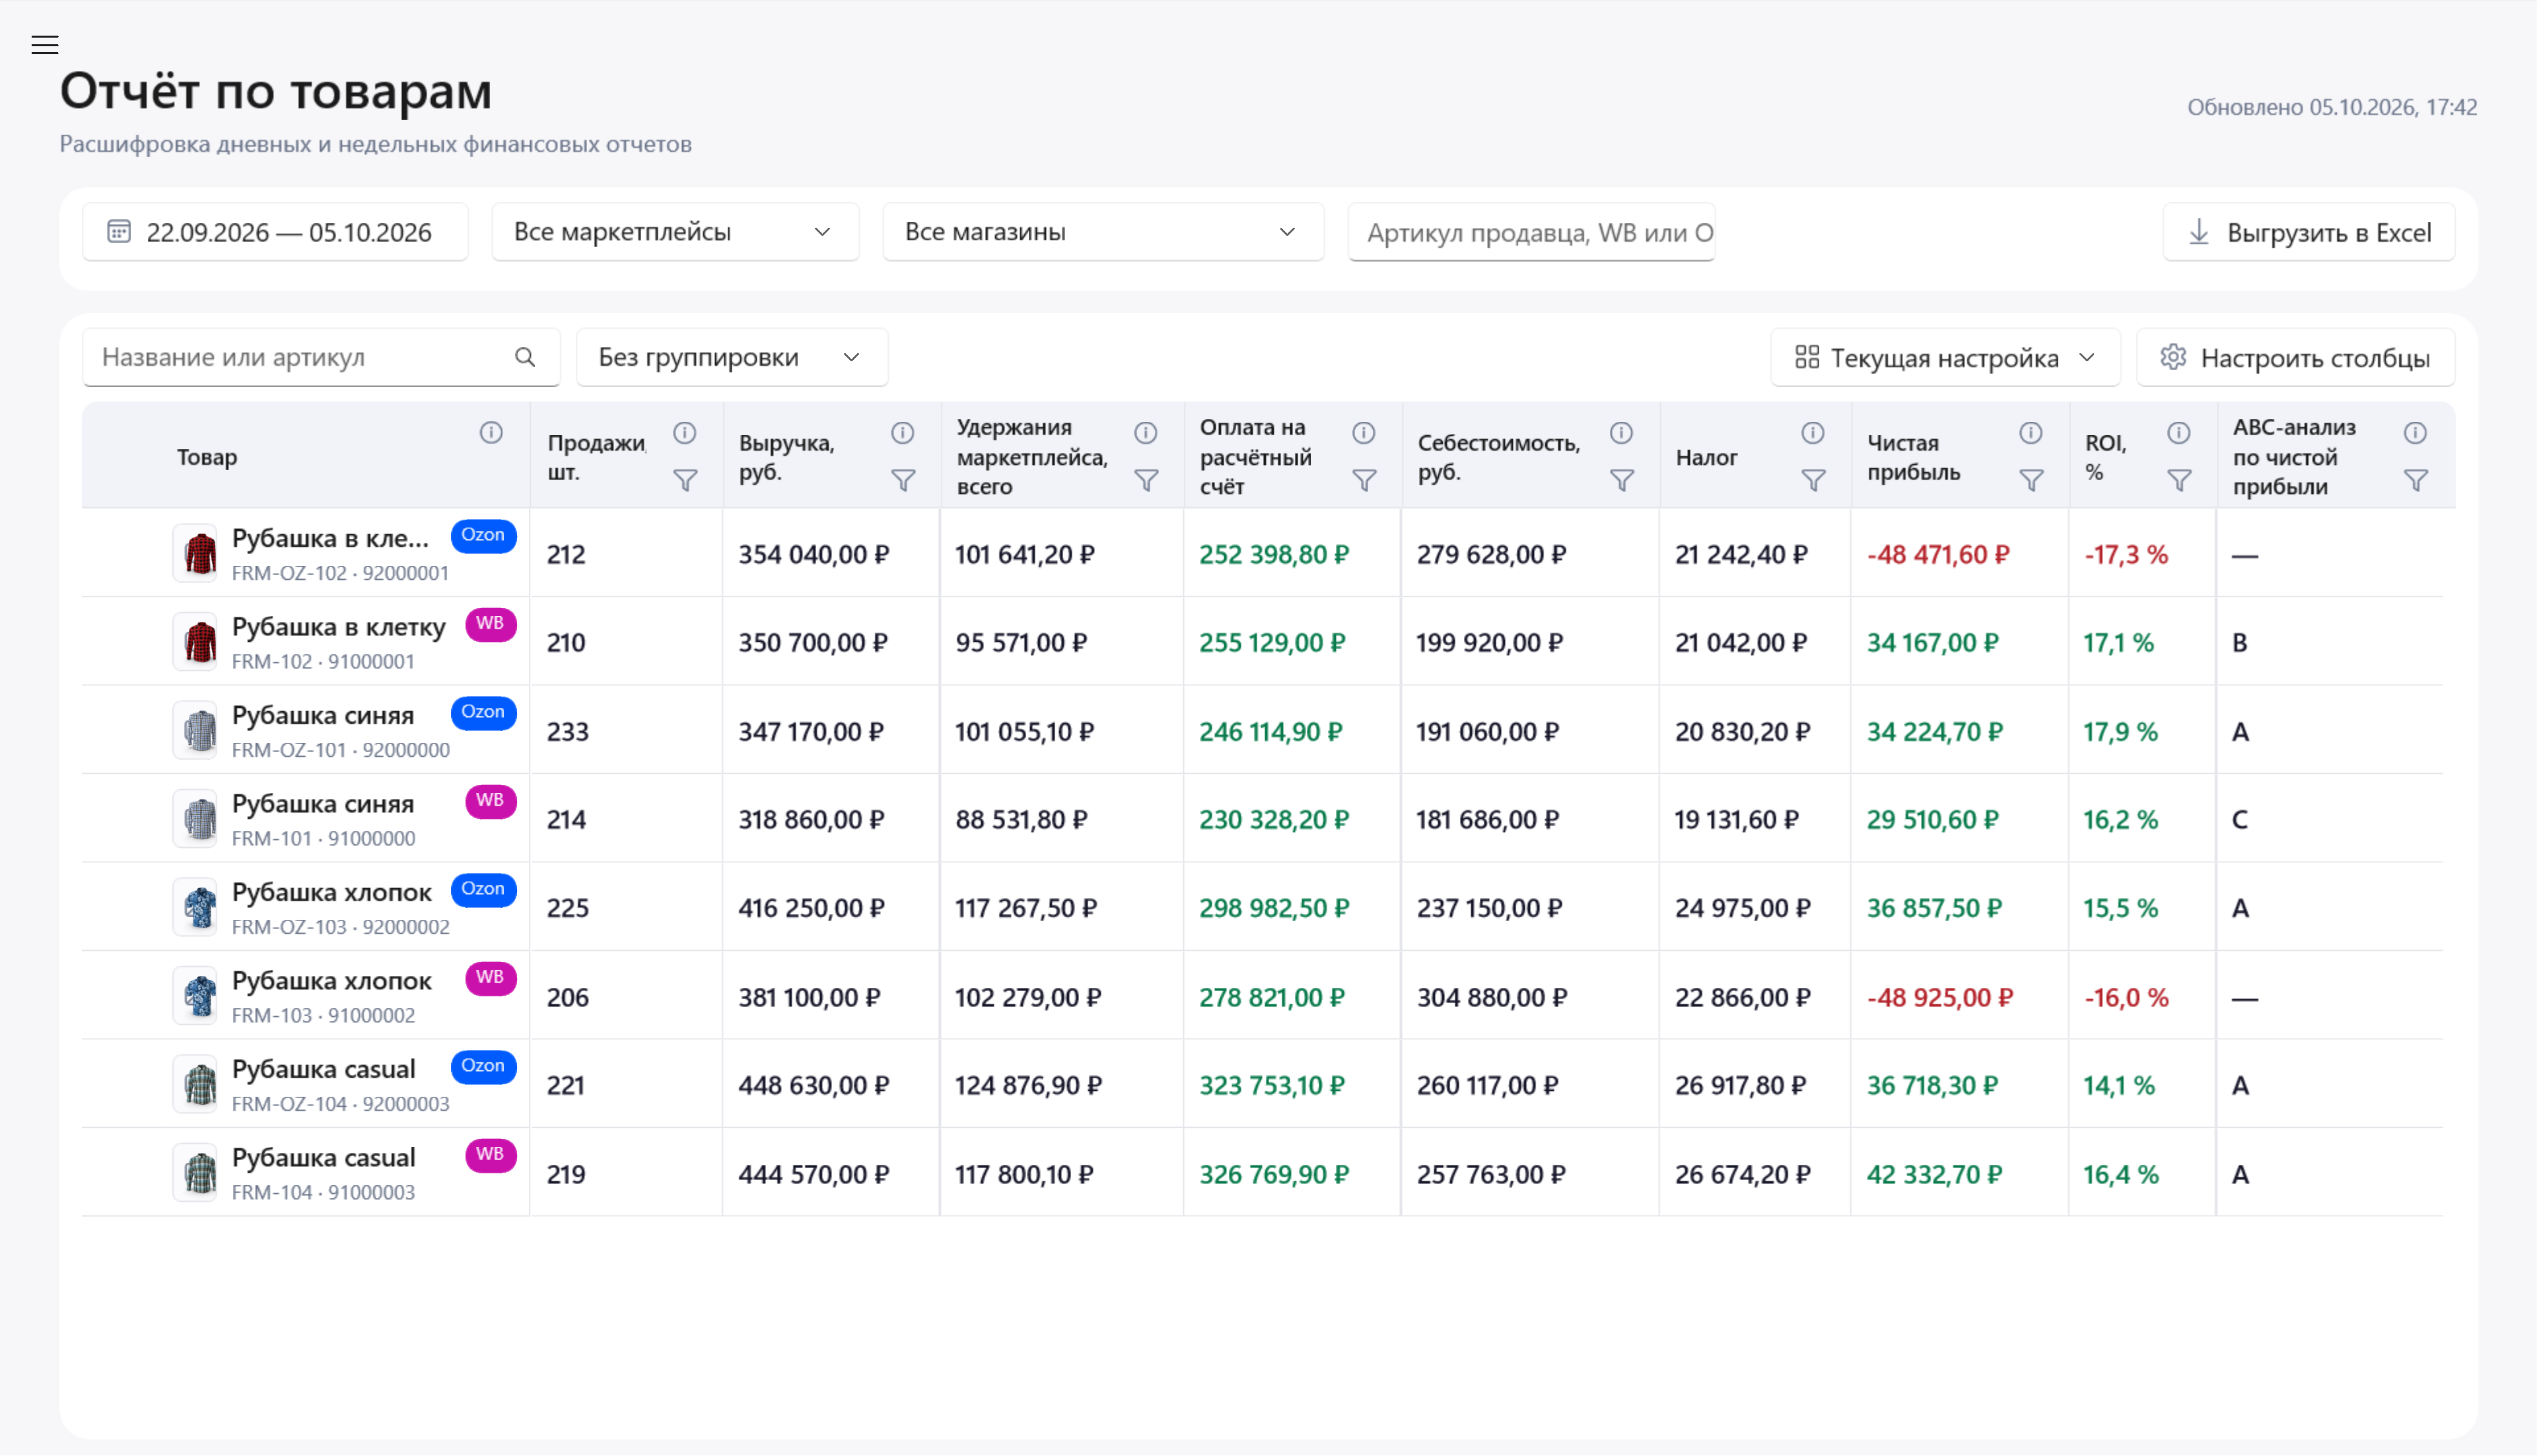
Task: Click revenue cell 448 630,00 ₽
Action: pos(813,1086)
